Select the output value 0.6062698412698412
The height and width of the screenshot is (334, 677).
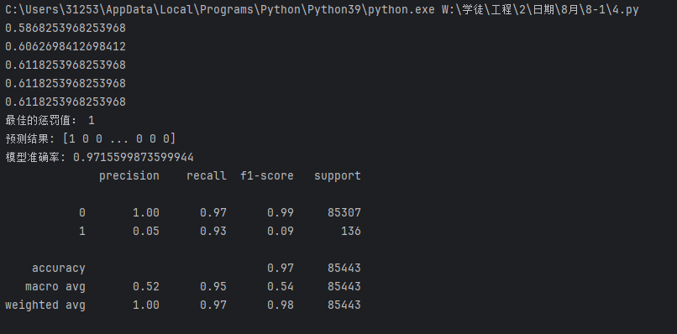[66, 47]
